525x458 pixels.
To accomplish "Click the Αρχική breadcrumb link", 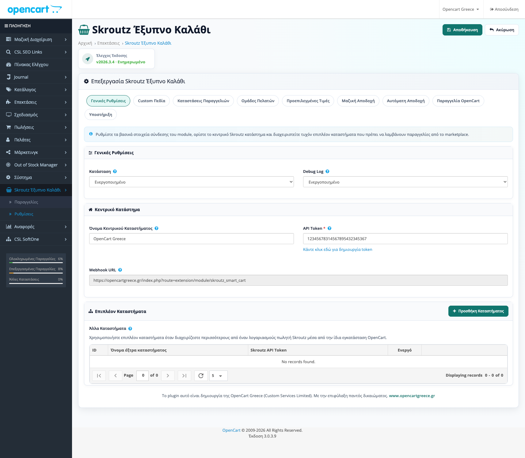I will [85, 43].
